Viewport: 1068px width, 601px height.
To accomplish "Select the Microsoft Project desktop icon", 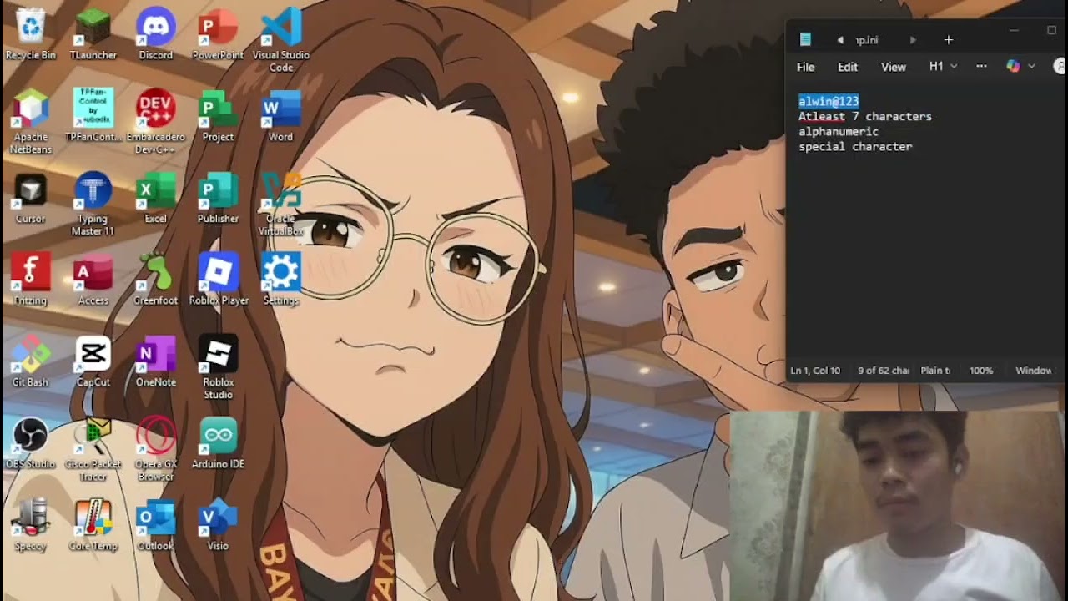I will point(218,116).
